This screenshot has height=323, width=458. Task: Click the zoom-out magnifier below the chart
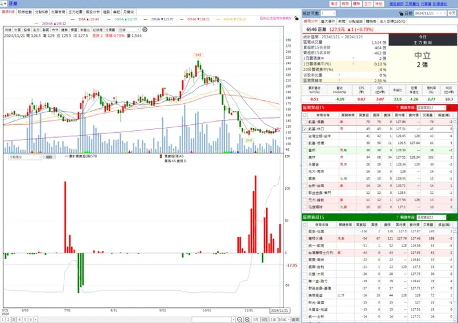click(x=240, y=319)
